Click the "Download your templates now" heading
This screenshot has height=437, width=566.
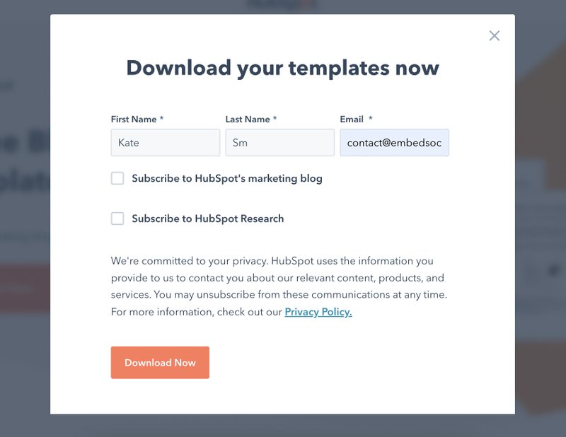pos(282,68)
